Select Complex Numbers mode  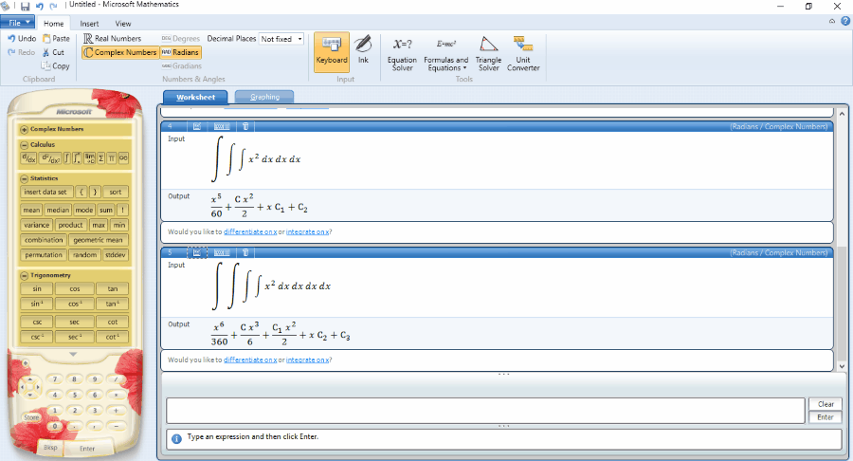pyautogui.click(x=120, y=52)
